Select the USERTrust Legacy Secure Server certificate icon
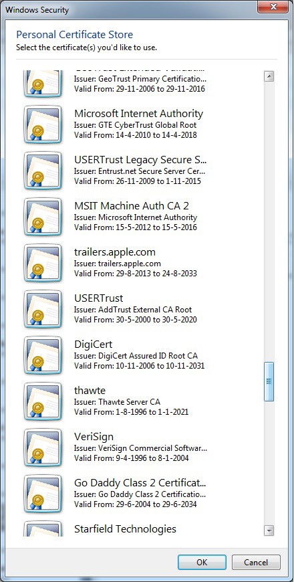294x582 pixels. [43, 171]
